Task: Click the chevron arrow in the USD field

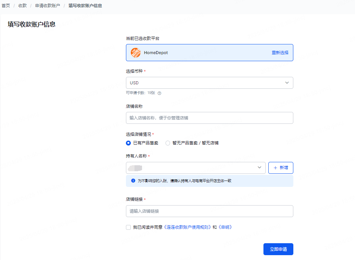Action: (287, 83)
